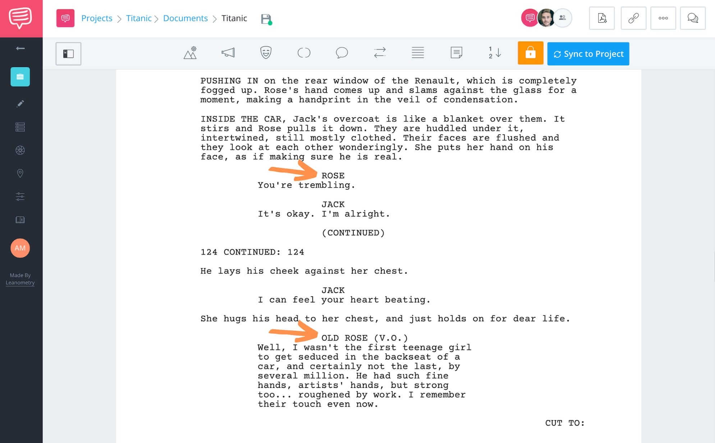The width and height of the screenshot is (715, 443).
Task: Click the overflow three-dots menu
Action: 664,18
